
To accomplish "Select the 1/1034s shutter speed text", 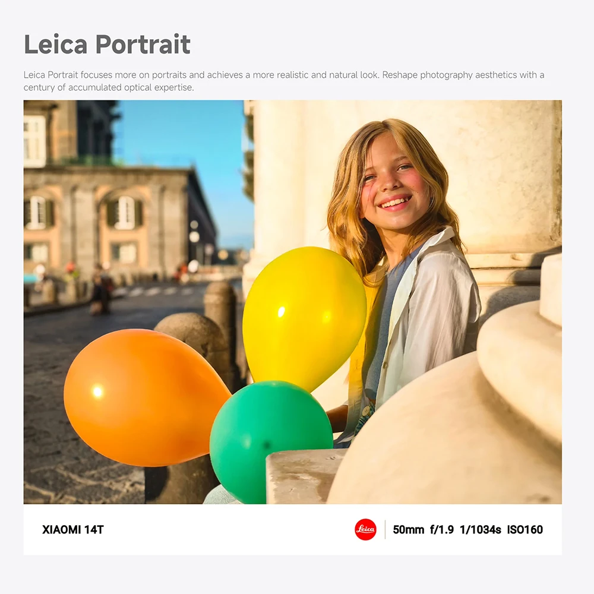I will pos(481,530).
